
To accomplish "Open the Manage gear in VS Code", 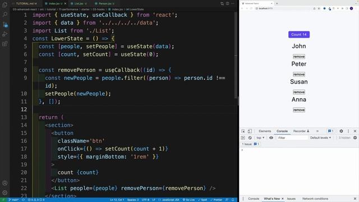I will (5, 192).
